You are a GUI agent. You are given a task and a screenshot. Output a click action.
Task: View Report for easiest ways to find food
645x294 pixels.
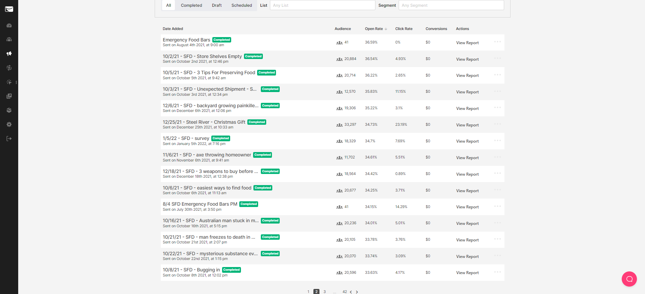(467, 191)
